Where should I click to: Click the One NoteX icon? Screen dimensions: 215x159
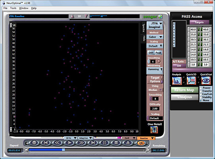click(x=154, y=130)
